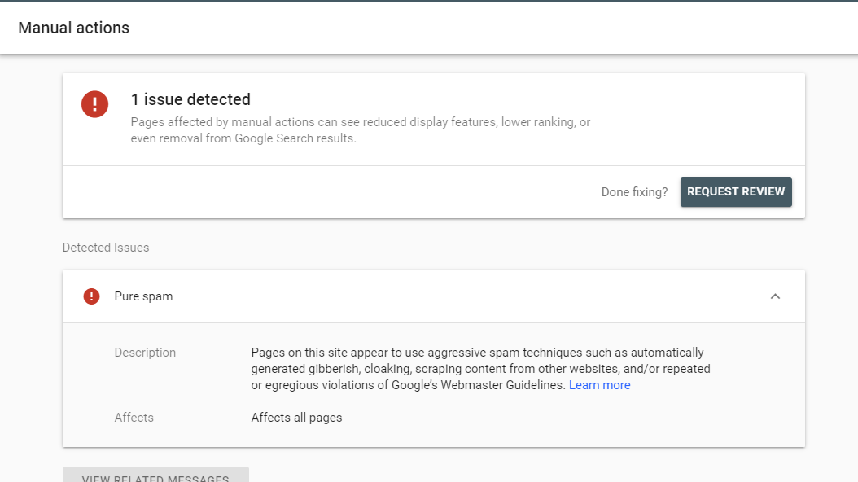The height and width of the screenshot is (482, 858).
Task: Collapse the Pure spam issue chevron
Action: point(775,296)
